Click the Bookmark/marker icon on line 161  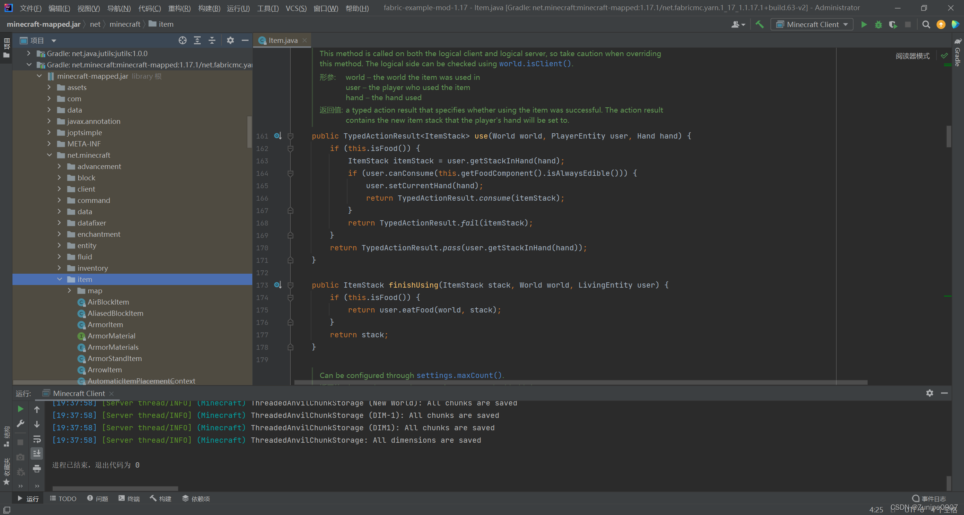tap(290, 136)
